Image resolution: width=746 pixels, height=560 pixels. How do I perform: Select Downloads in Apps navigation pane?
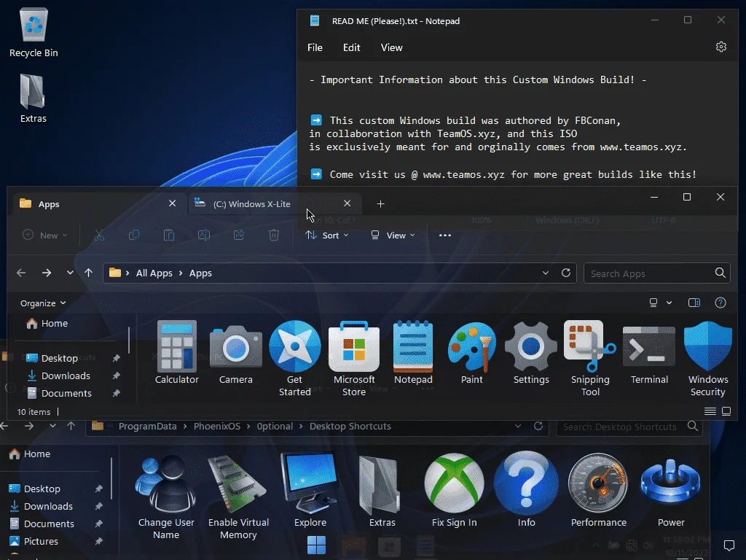(58, 376)
